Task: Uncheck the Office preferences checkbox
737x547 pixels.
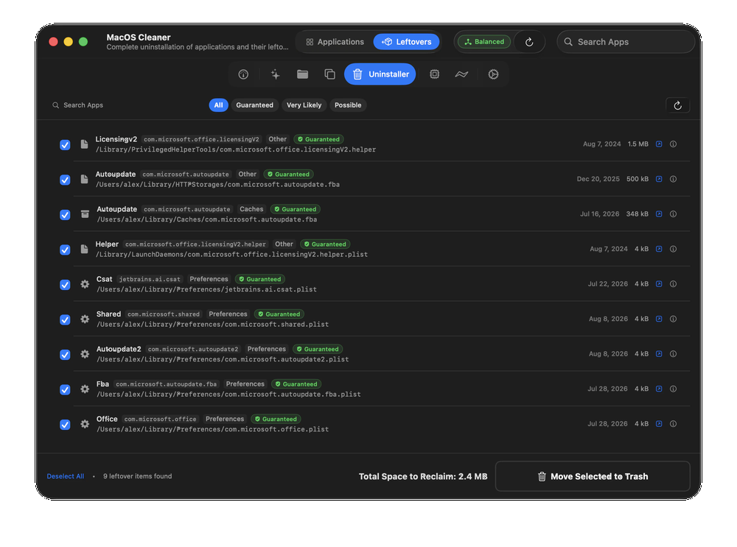Action: point(65,425)
